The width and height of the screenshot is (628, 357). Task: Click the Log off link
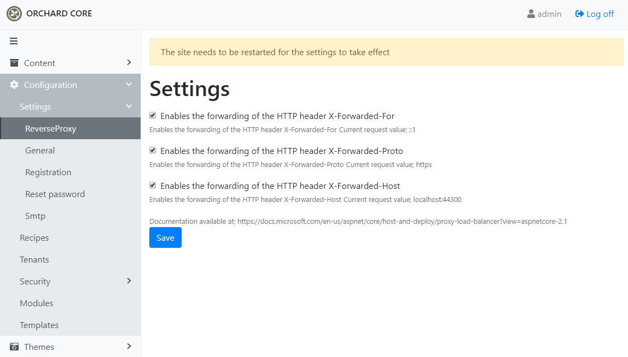pos(594,14)
